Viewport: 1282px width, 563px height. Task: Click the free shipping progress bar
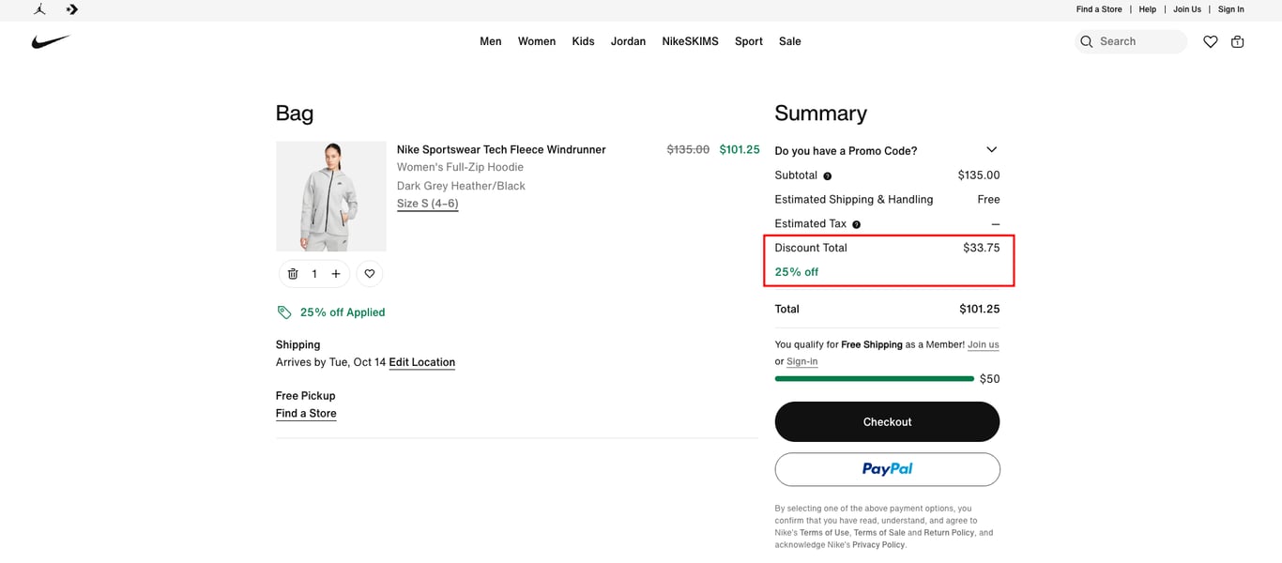click(874, 378)
